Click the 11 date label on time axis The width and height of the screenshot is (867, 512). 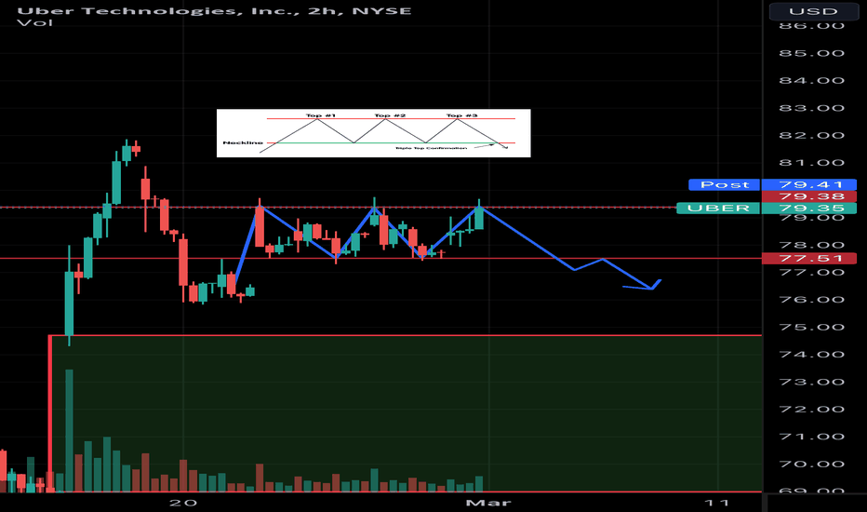[717, 503]
